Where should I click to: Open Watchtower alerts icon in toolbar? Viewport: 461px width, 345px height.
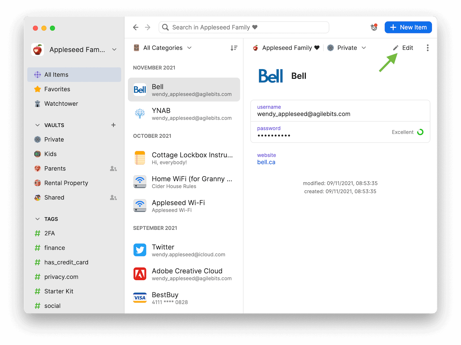coord(374,27)
